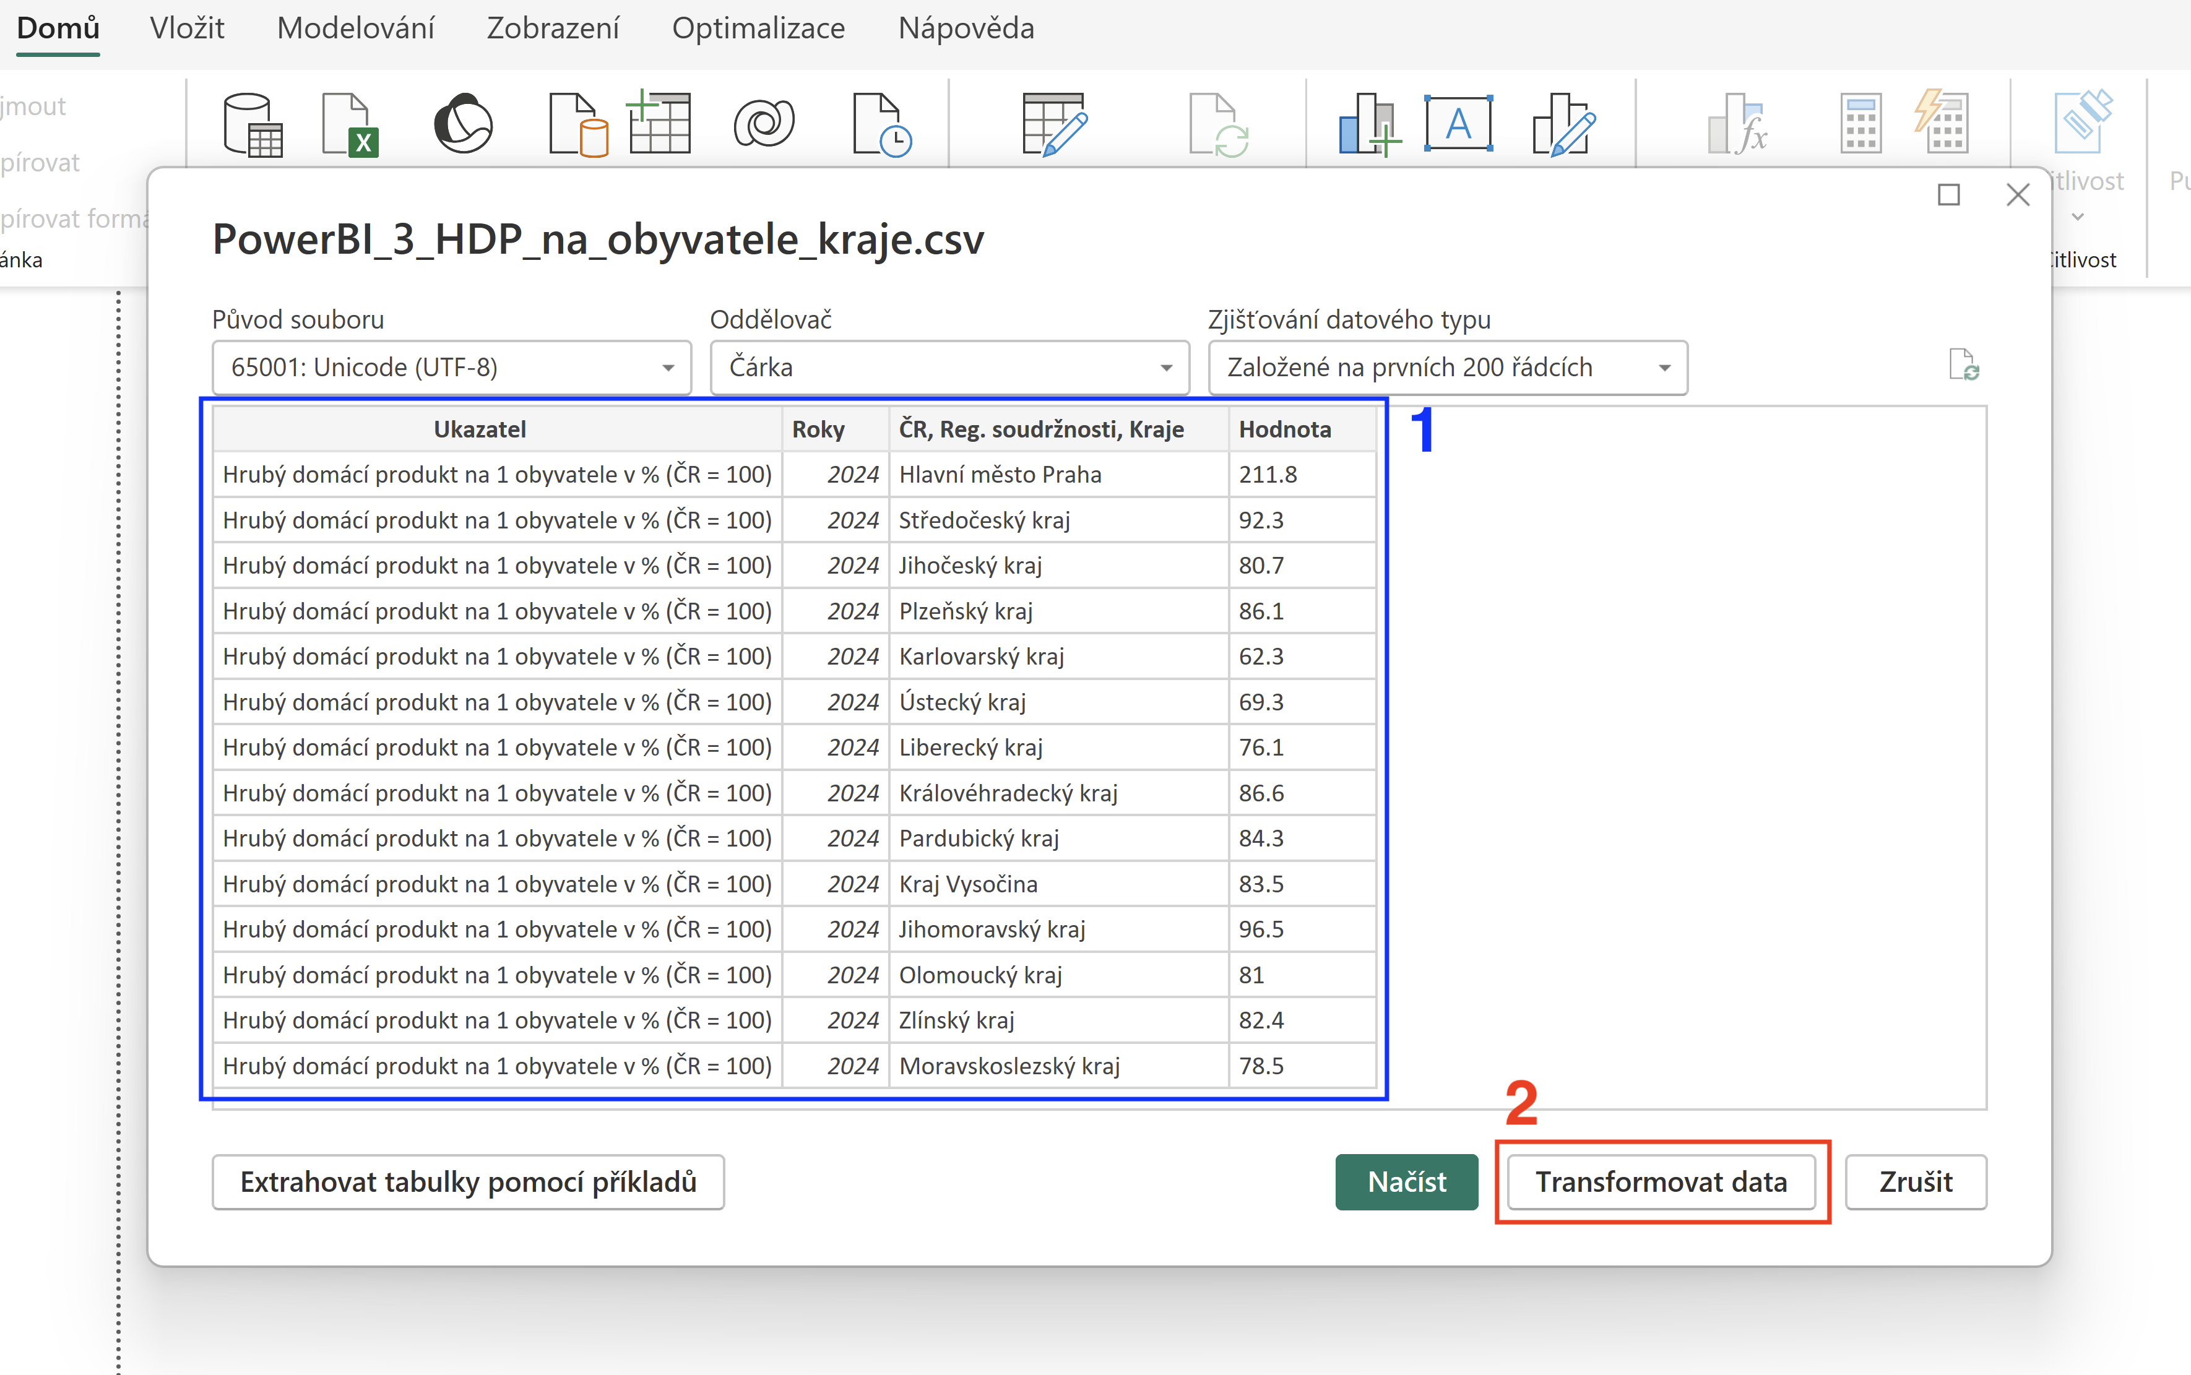
Task: Click the Refresh data icon in ribbon
Action: tap(1220, 124)
